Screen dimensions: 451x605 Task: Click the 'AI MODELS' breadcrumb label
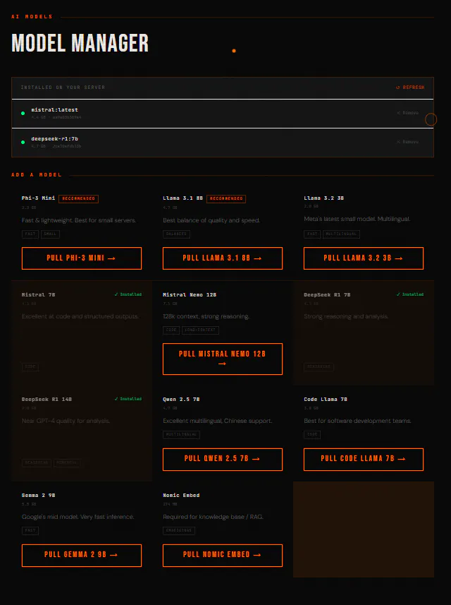click(x=32, y=17)
